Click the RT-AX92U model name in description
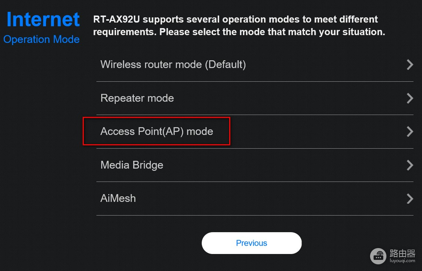 click(x=116, y=19)
